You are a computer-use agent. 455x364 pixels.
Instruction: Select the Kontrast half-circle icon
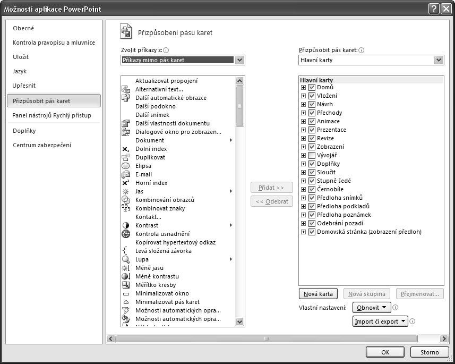click(x=126, y=225)
